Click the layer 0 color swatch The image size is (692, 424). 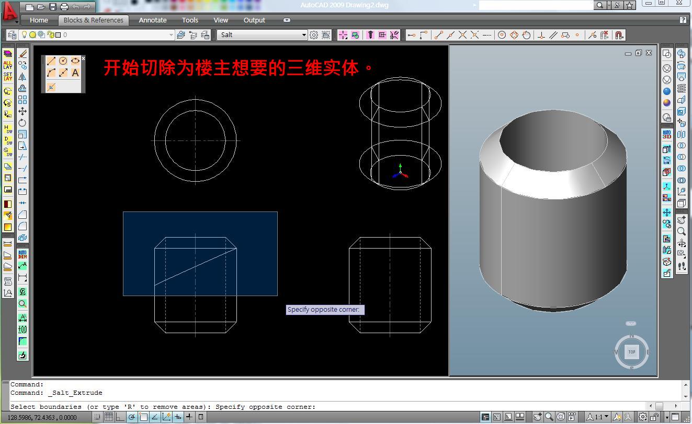pyautogui.click(x=58, y=35)
